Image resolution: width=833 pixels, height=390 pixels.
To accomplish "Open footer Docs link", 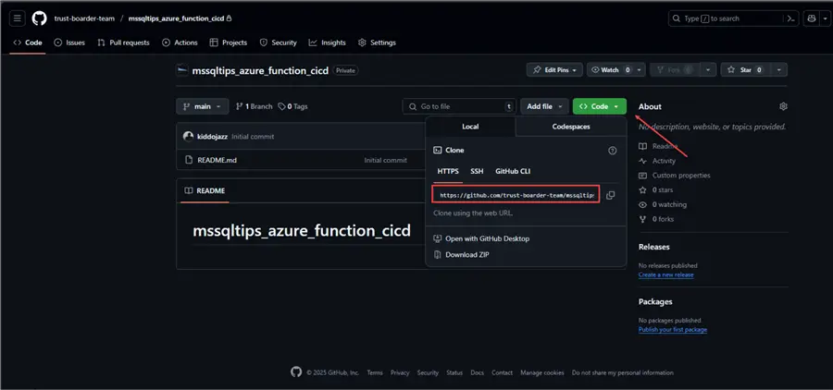I will (x=477, y=372).
